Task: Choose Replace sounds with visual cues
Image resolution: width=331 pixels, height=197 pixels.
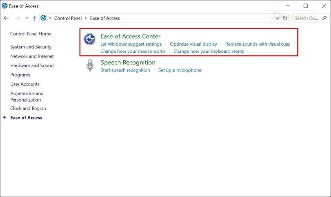Action: (x=257, y=44)
